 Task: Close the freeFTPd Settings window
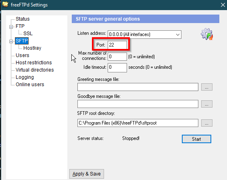223,5
